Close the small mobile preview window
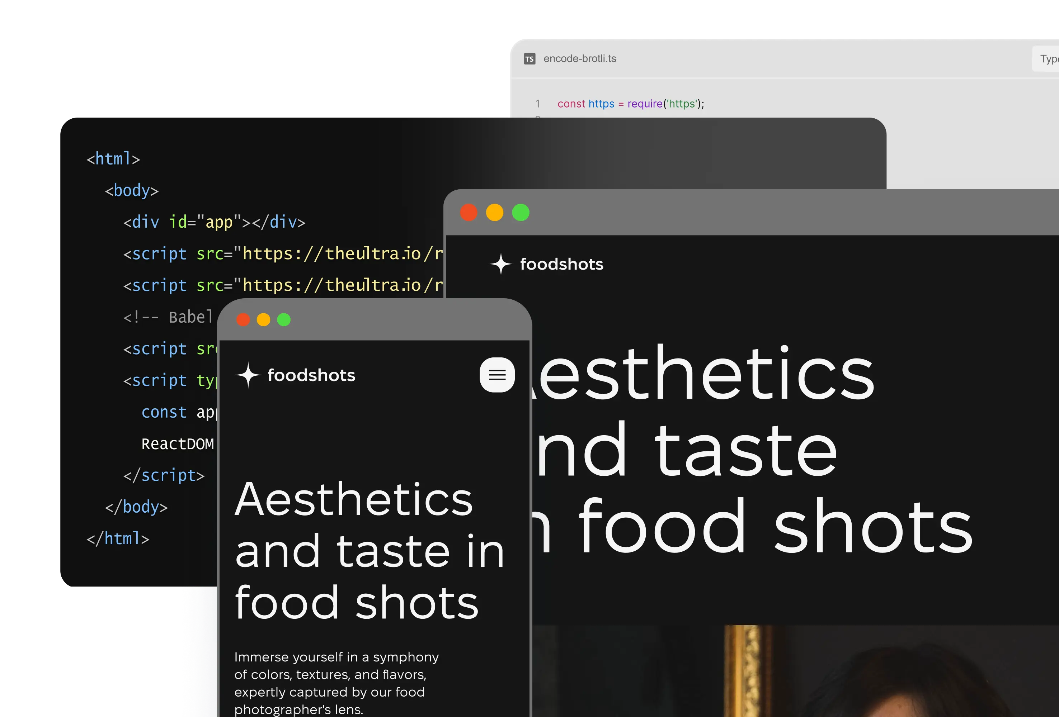The image size is (1059, 717). [x=243, y=319]
